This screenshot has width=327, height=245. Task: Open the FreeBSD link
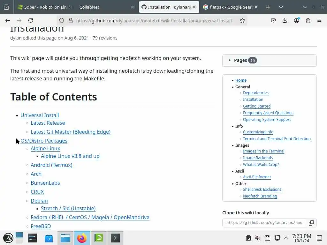tap(41, 226)
